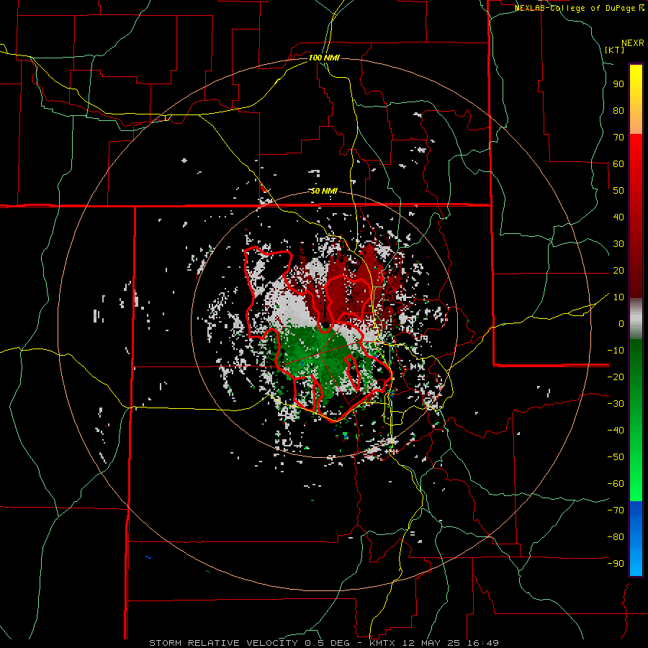Click the 30 value on the velocity scale
Image resolution: width=648 pixels, height=648 pixels.
pos(618,244)
